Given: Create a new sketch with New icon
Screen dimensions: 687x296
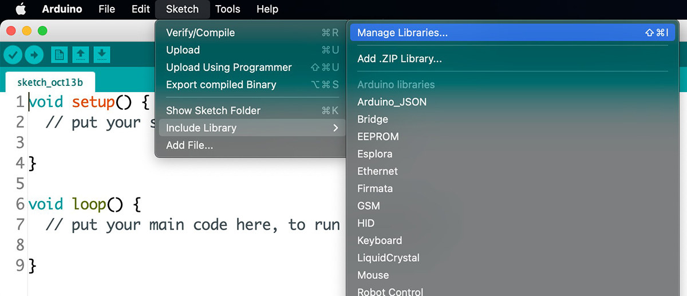Looking at the screenshot, I should pyautogui.click(x=60, y=55).
